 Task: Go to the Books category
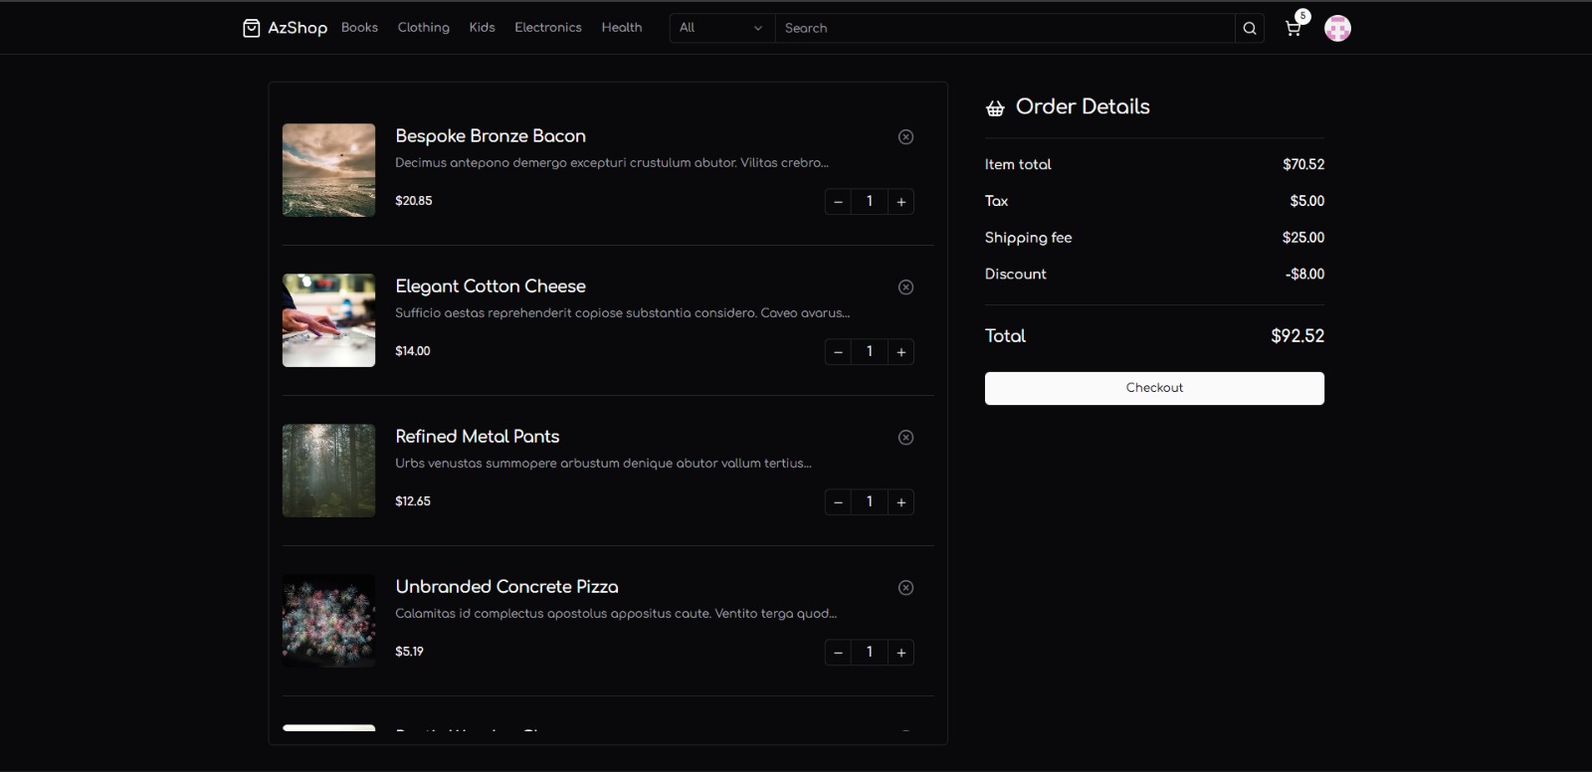[359, 28]
